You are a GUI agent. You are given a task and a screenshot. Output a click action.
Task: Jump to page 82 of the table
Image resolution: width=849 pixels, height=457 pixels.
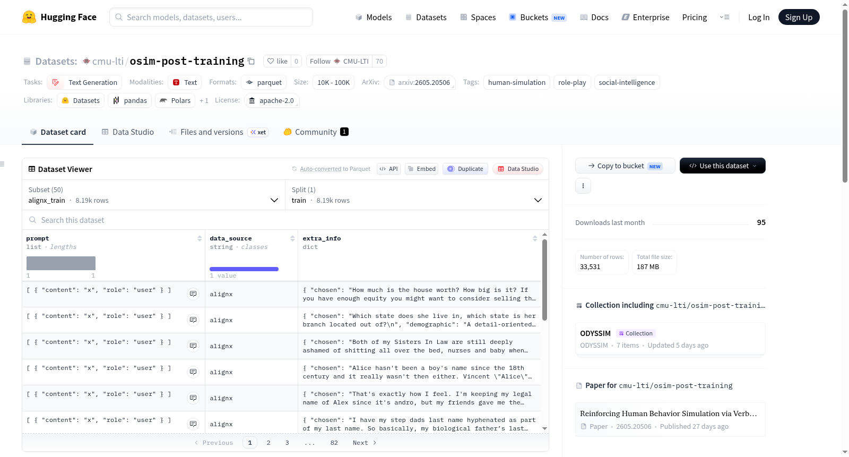(334, 443)
